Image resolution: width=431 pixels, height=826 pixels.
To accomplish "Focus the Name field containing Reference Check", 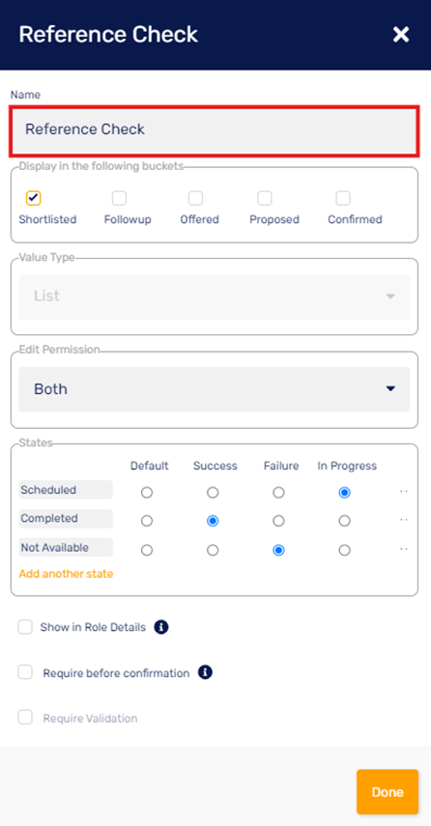I will pos(215,130).
